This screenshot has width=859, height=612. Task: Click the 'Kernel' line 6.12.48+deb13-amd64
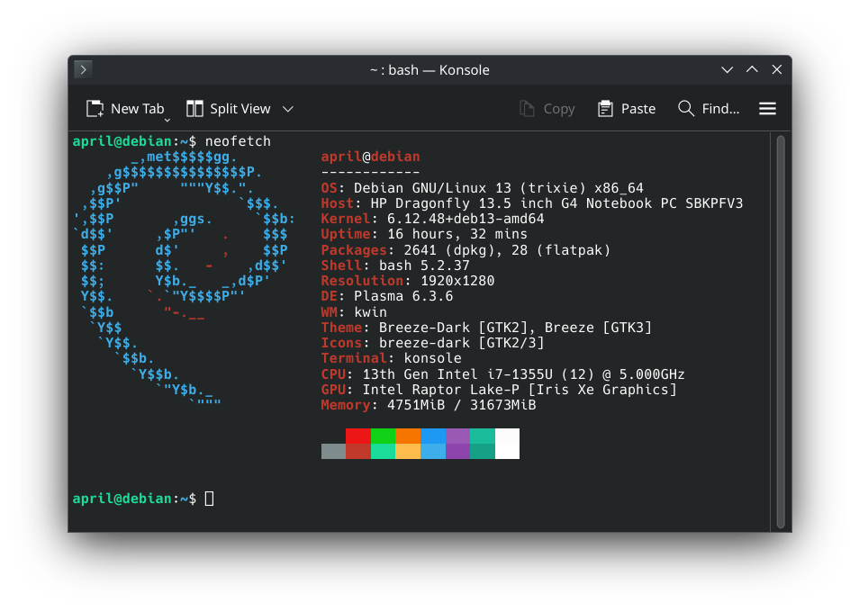click(x=433, y=219)
